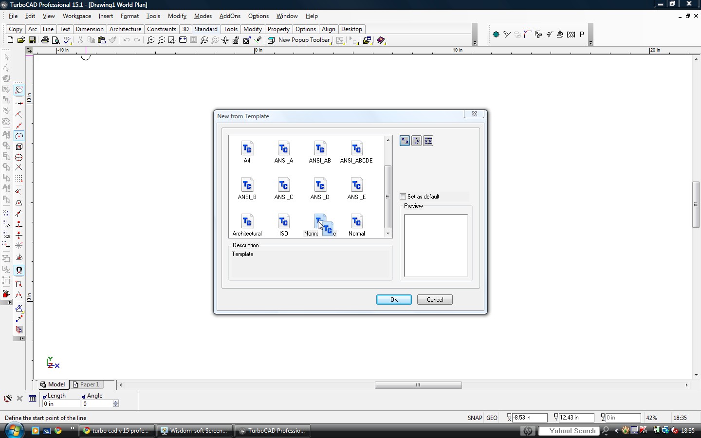The width and height of the screenshot is (701, 438).
Task: Click the fillet arc icon in the right toolbar
Action: click(x=528, y=35)
